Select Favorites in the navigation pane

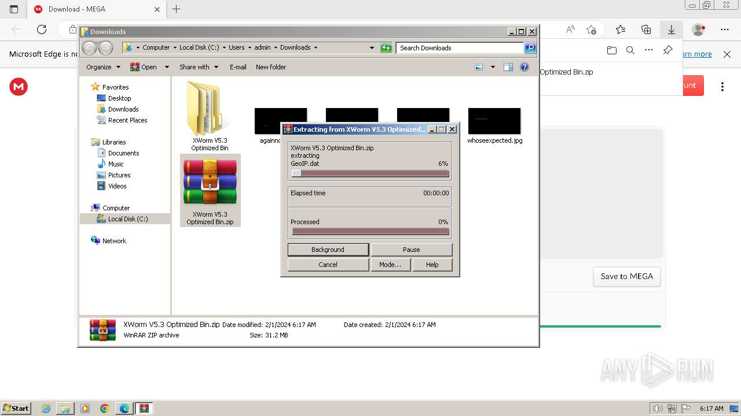point(115,87)
